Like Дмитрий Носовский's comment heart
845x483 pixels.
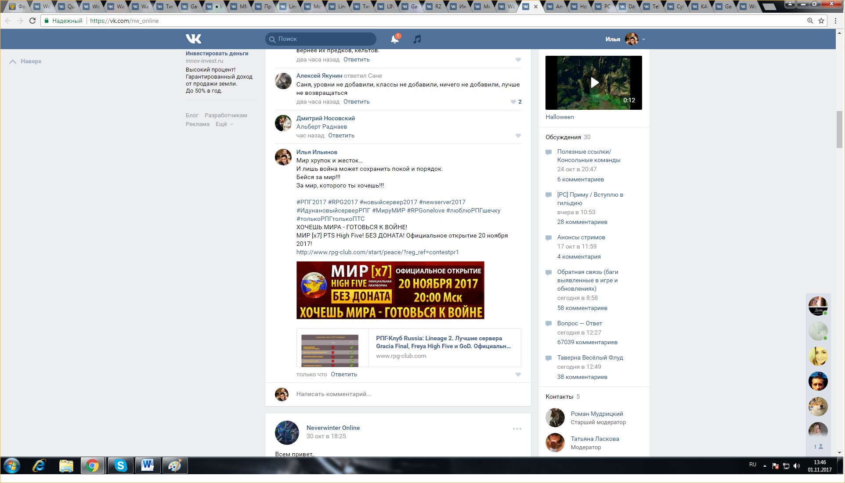pyautogui.click(x=518, y=136)
